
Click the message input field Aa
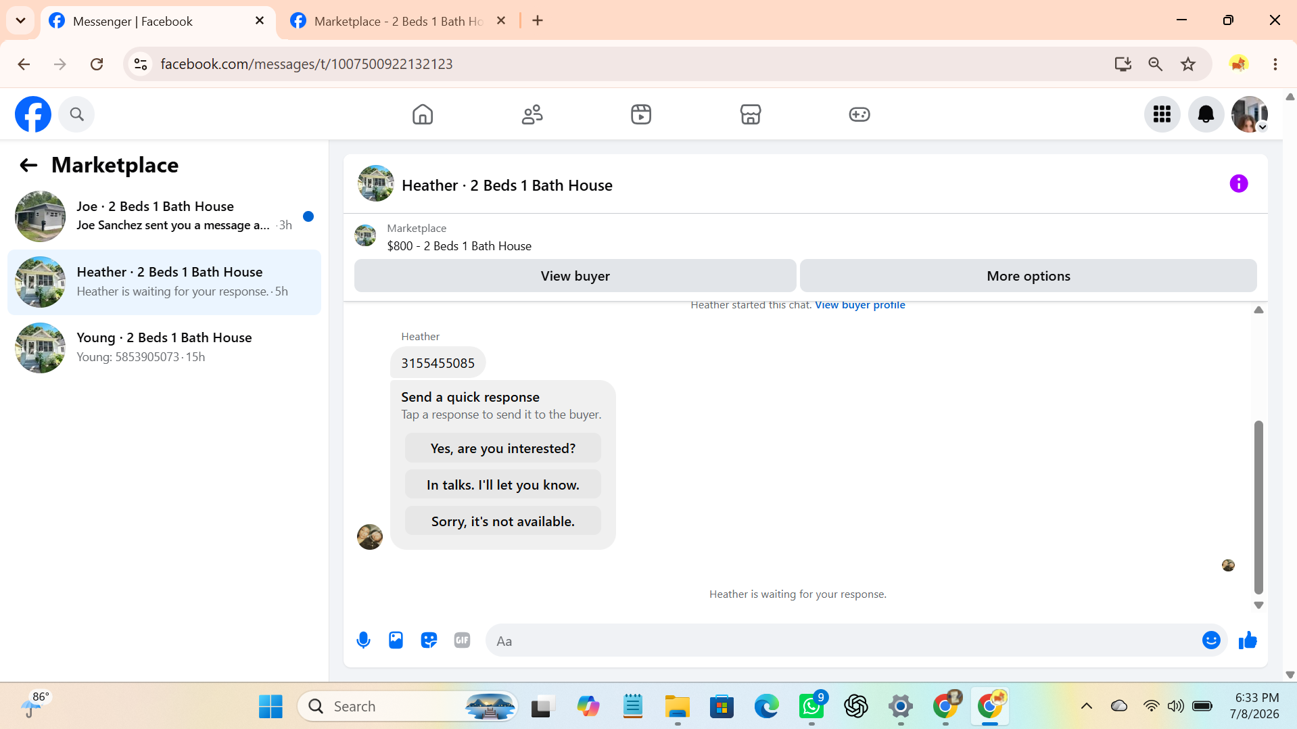(x=841, y=640)
